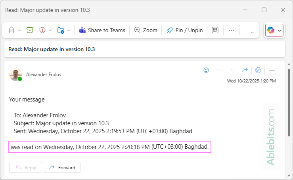Archive this message
This screenshot has width=293, height=180.
[29, 30]
